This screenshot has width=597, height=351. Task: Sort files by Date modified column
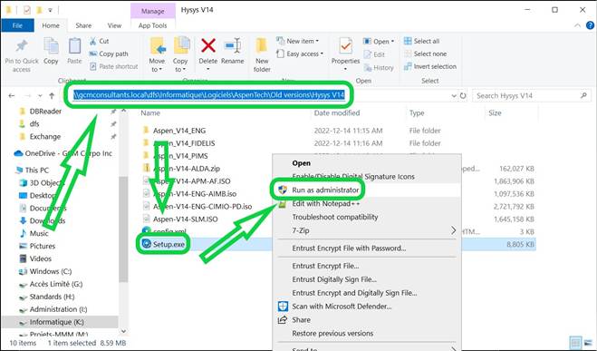point(337,112)
